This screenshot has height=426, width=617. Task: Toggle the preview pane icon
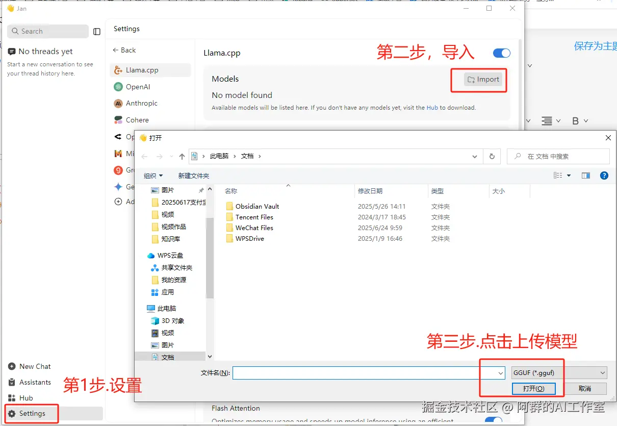[586, 176]
